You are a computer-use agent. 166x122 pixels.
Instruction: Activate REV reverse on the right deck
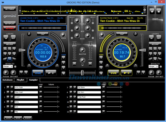point(107,66)
